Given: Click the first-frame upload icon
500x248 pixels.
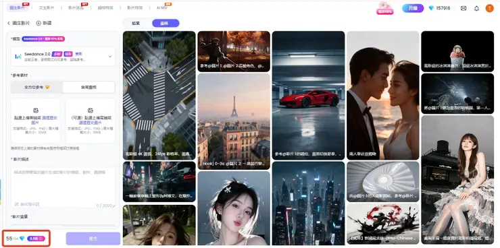Looking at the screenshot, I should 36,111.
